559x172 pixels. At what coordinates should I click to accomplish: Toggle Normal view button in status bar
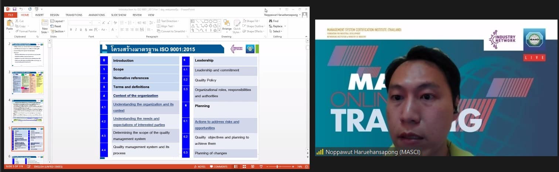pos(236,166)
